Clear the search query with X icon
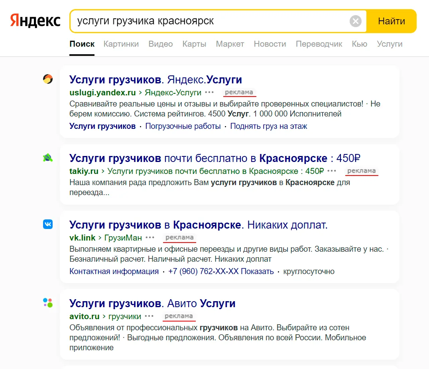Viewport: 429px width, 369px height. [x=355, y=21]
